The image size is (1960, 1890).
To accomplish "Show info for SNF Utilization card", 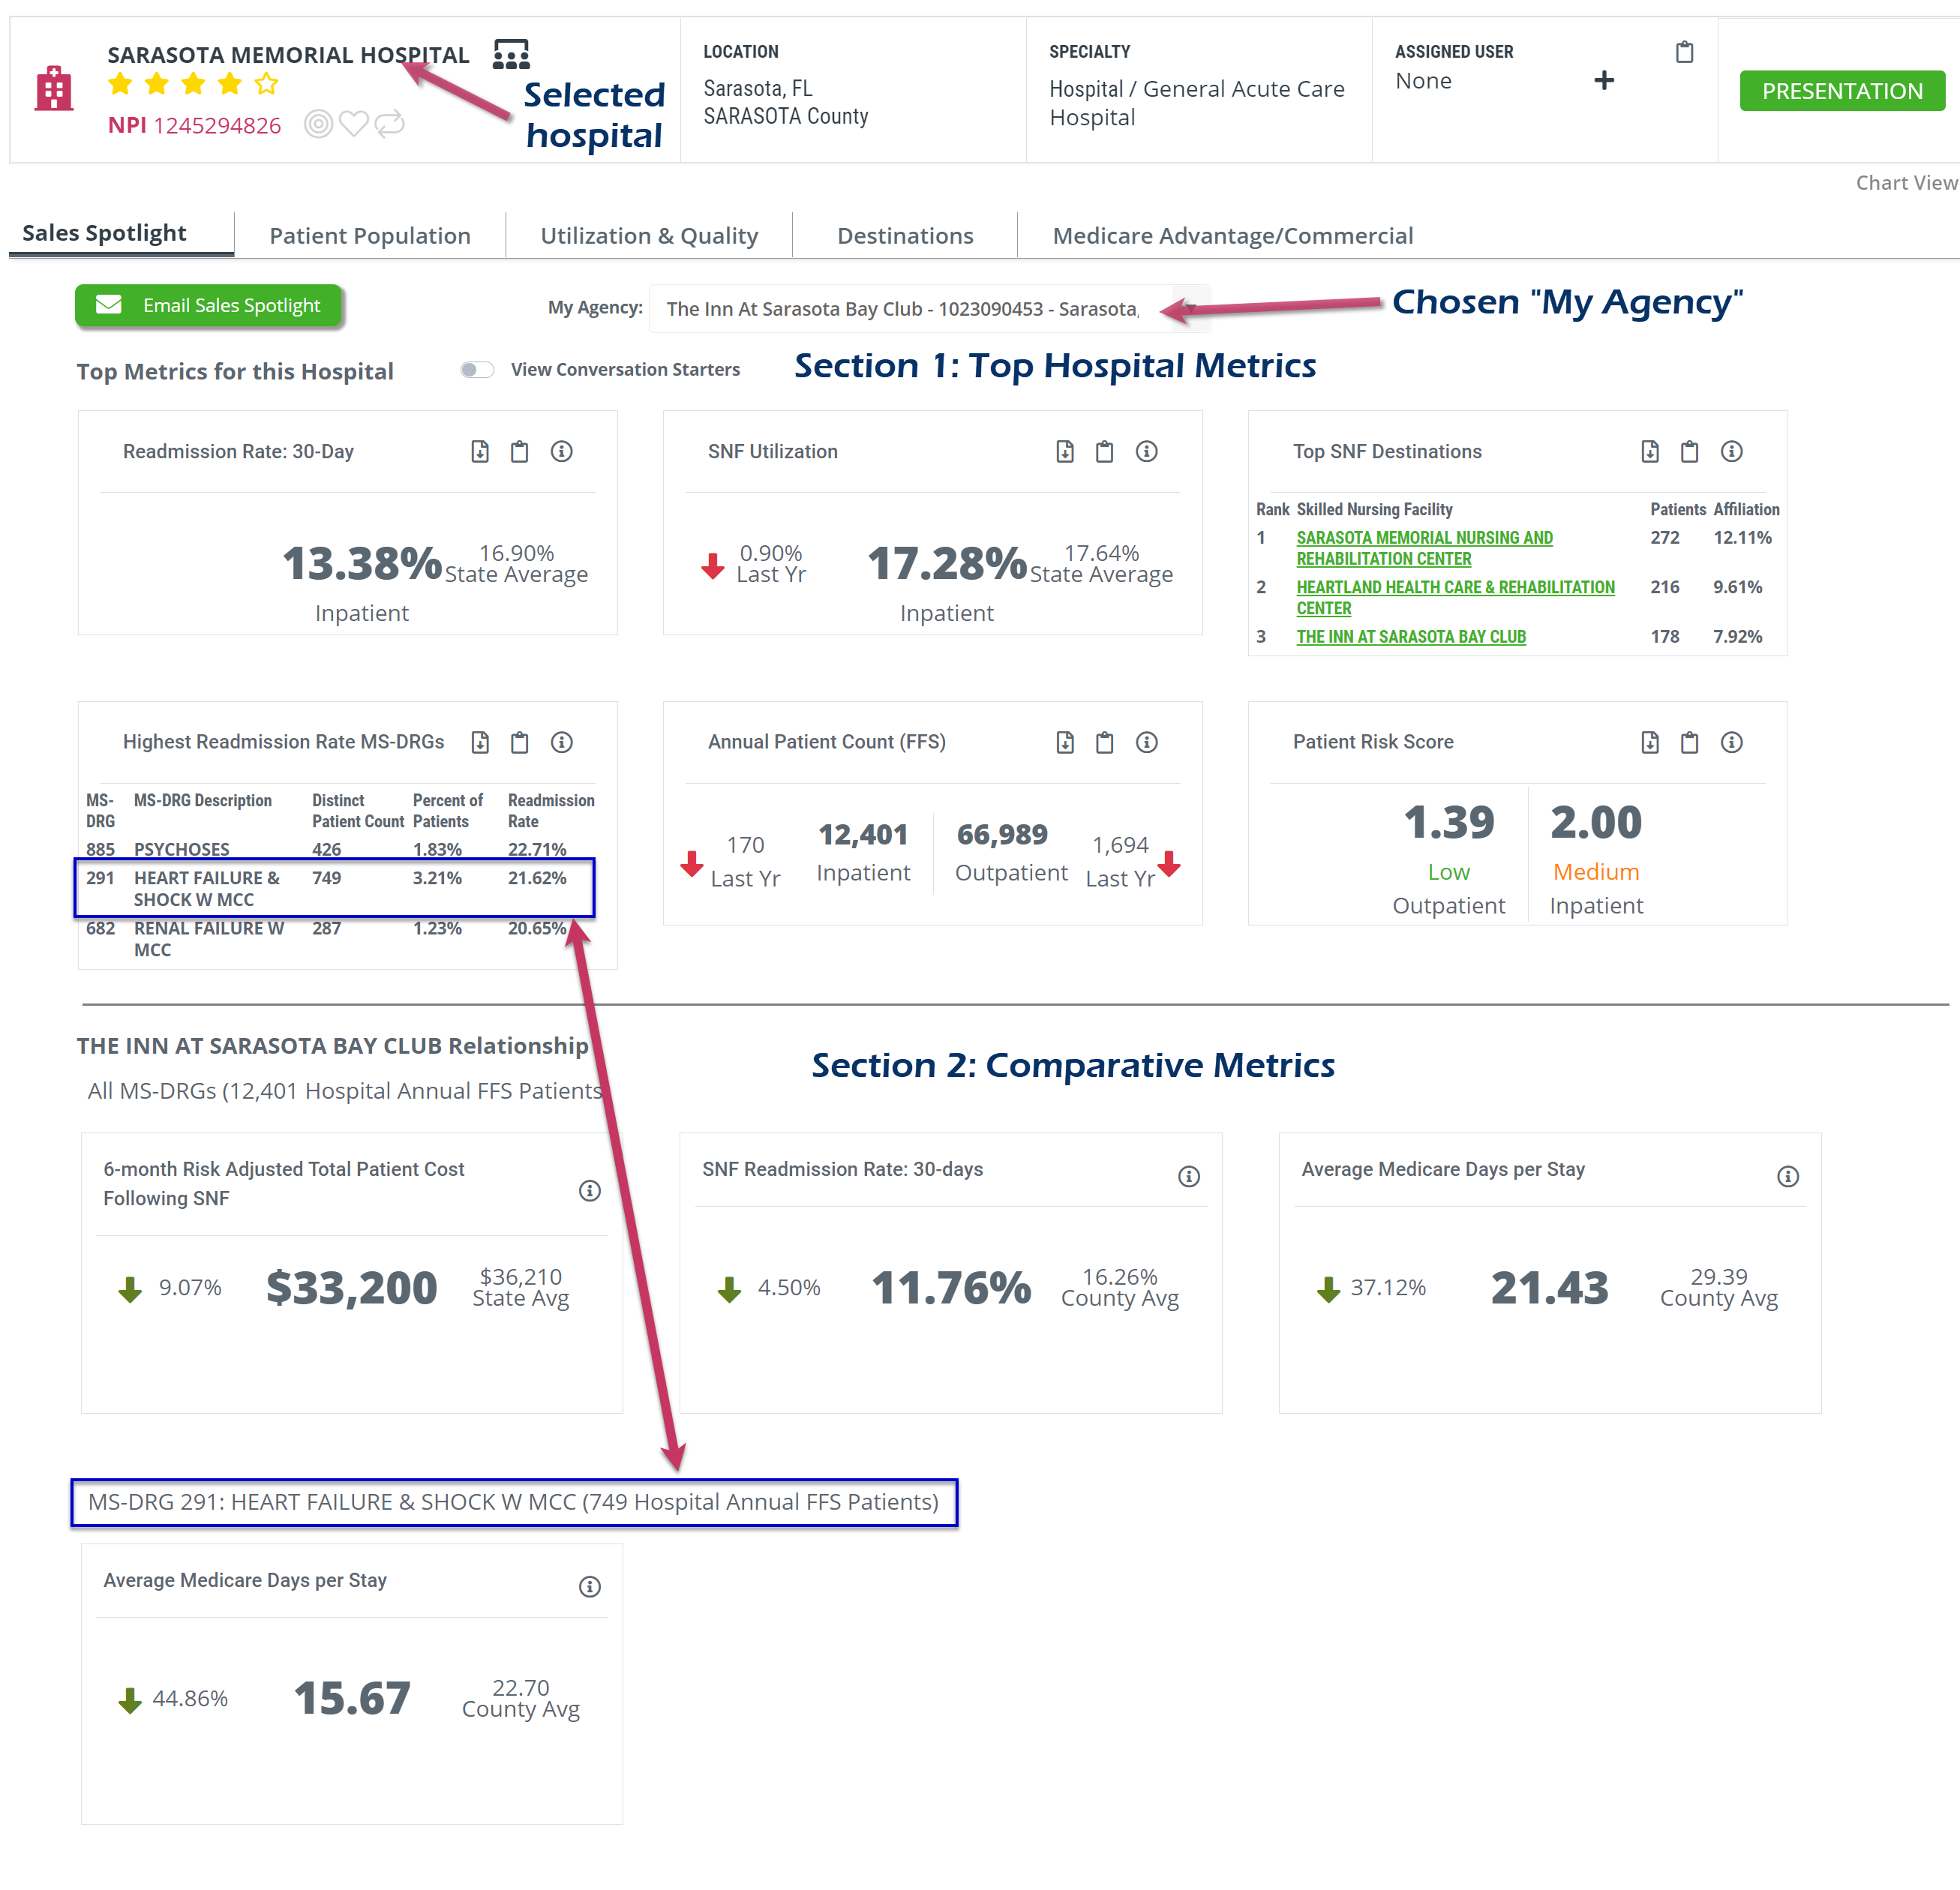I will 1147,452.
